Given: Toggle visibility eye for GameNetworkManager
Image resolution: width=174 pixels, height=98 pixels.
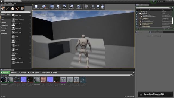Looking at the screenshot, I should tap(137, 23).
